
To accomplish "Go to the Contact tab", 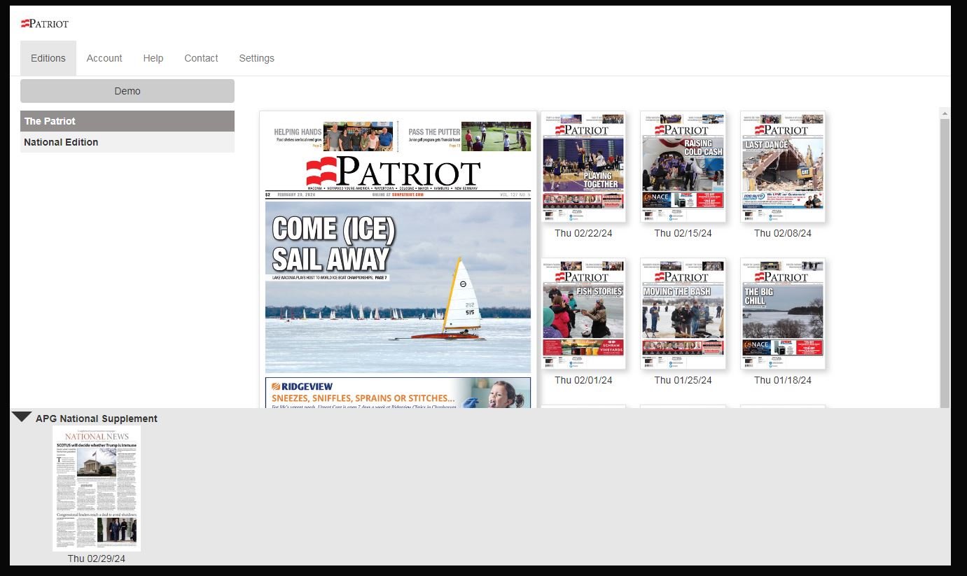I will coord(201,58).
